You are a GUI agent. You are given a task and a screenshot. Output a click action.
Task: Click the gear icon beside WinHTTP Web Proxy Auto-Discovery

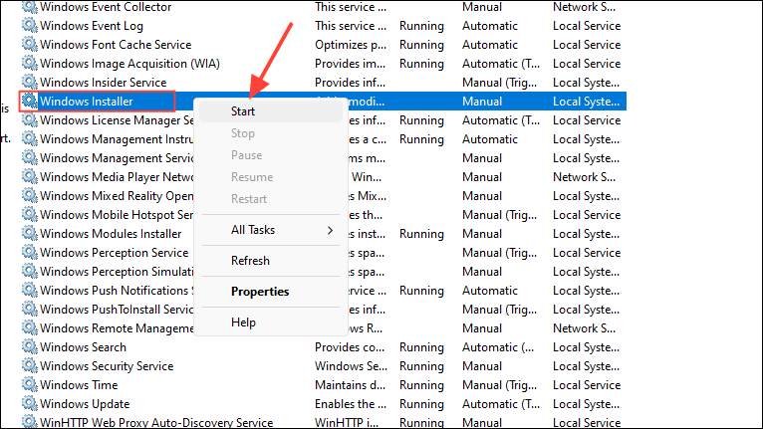[30, 422]
